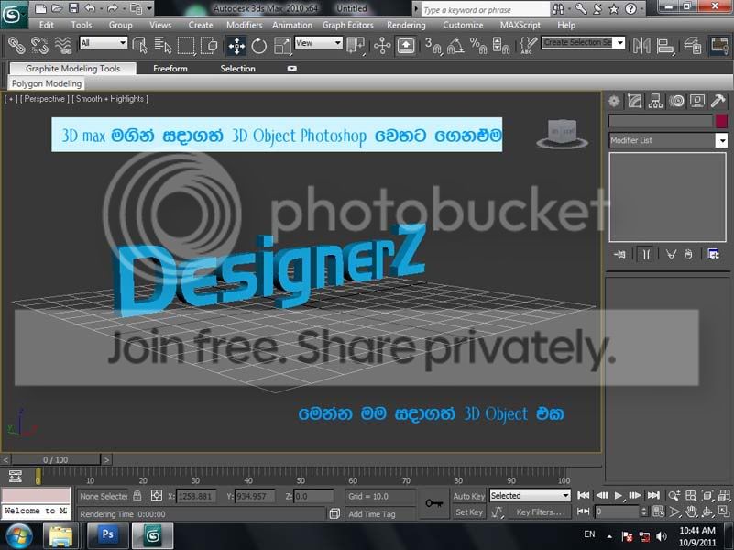Select the Select and Scale tool
Screen dimensions: 734x550
coord(282,46)
